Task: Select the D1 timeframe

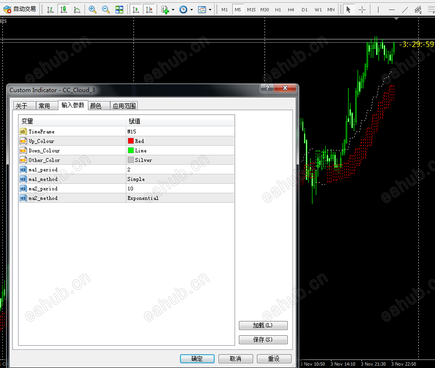Action: (304, 9)
